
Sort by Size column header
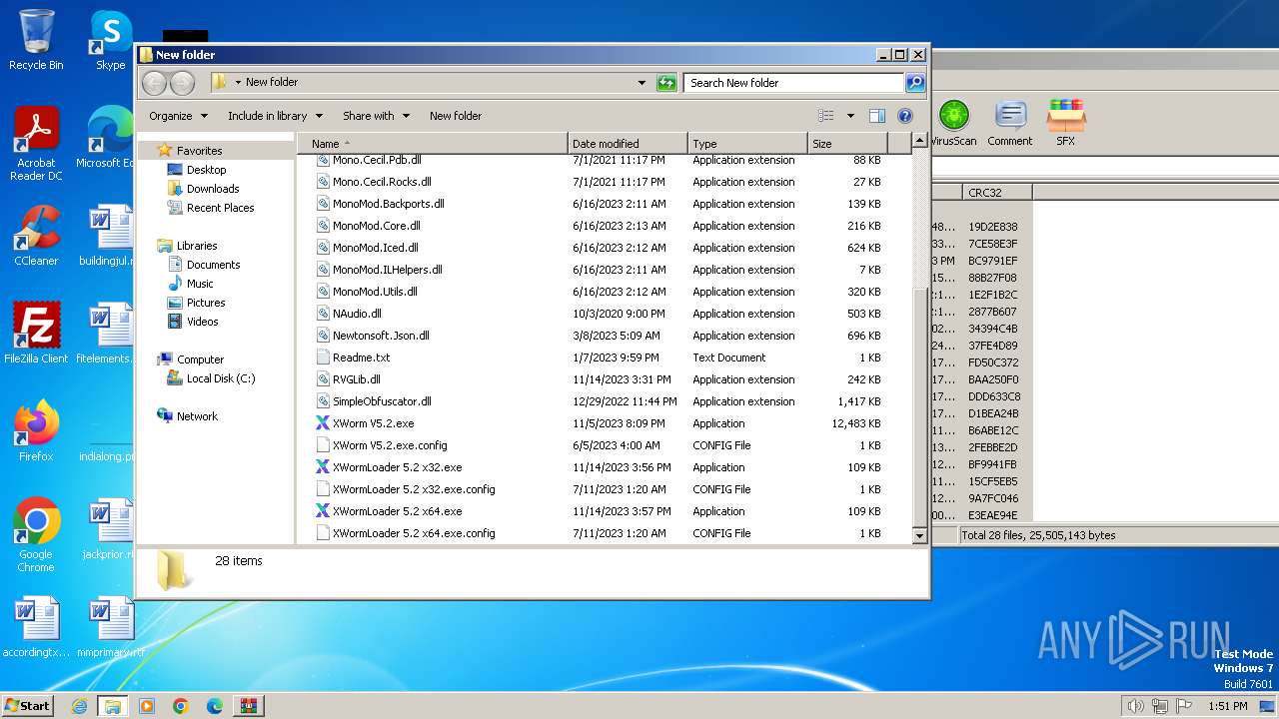click(847, 144)
